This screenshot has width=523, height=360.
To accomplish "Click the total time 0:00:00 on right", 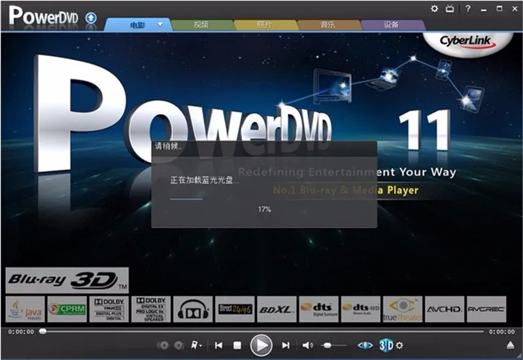I will [502, 332].
